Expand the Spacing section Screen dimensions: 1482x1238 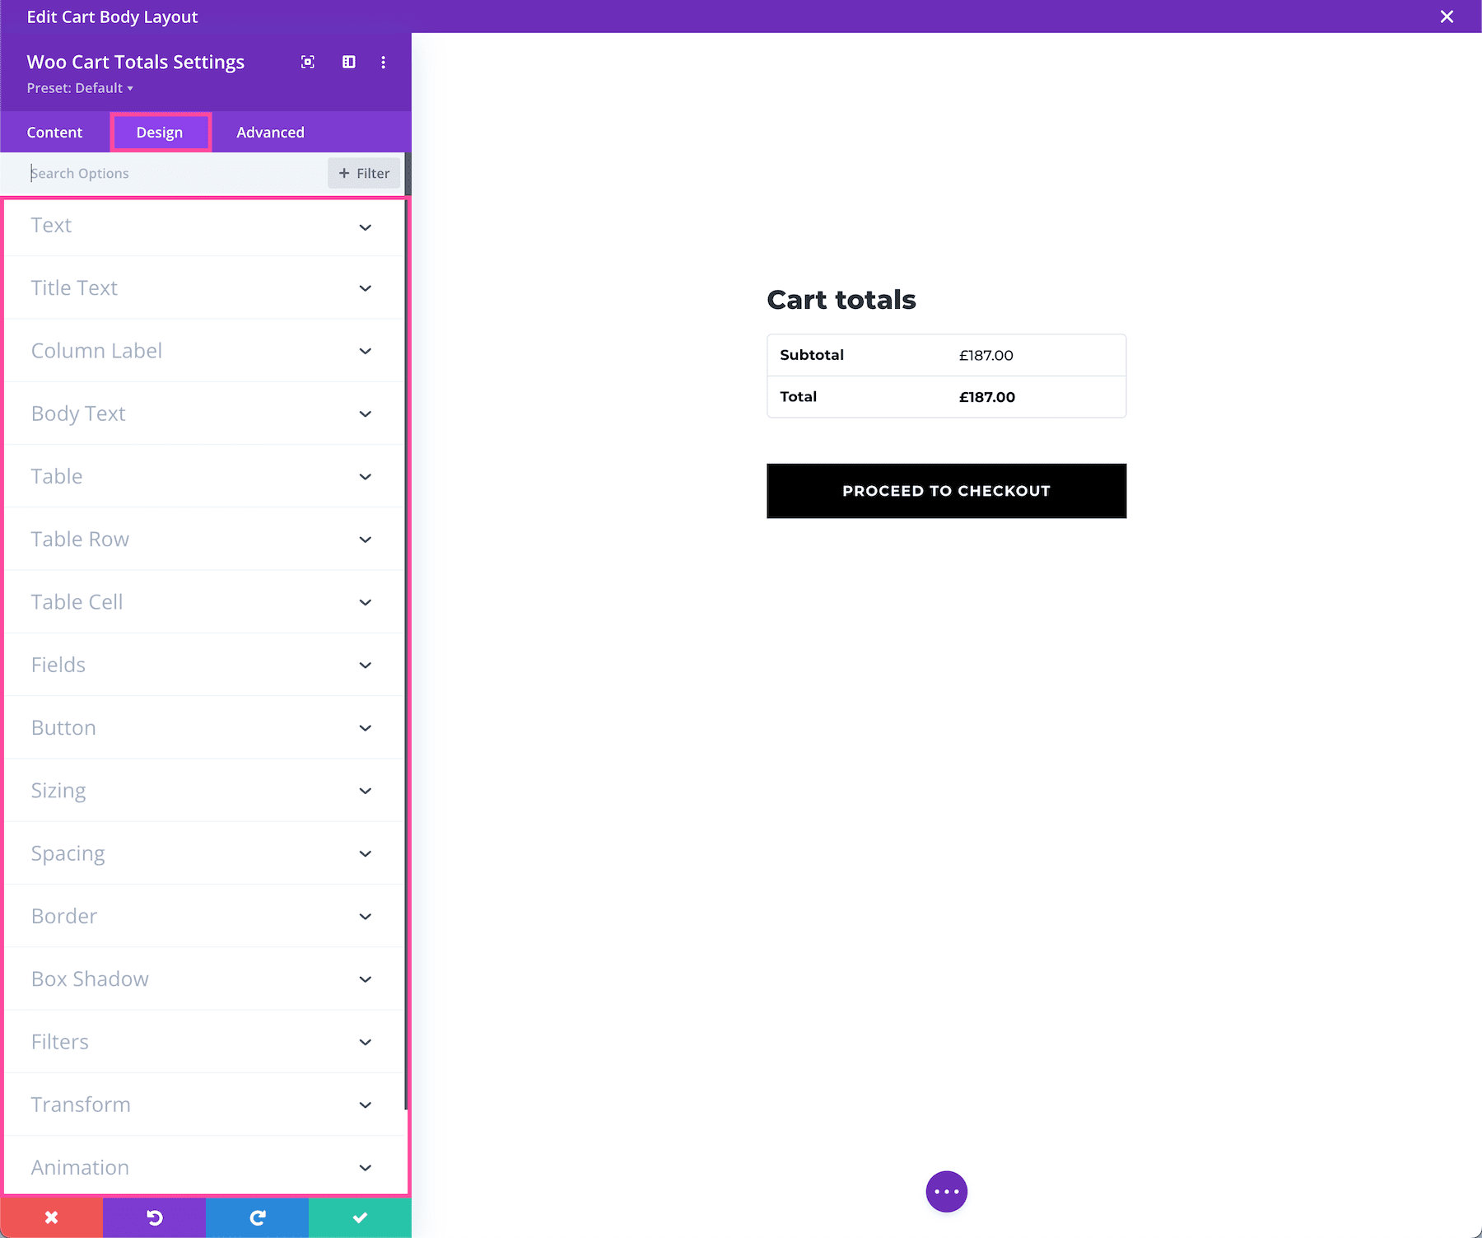pos(204,853)
